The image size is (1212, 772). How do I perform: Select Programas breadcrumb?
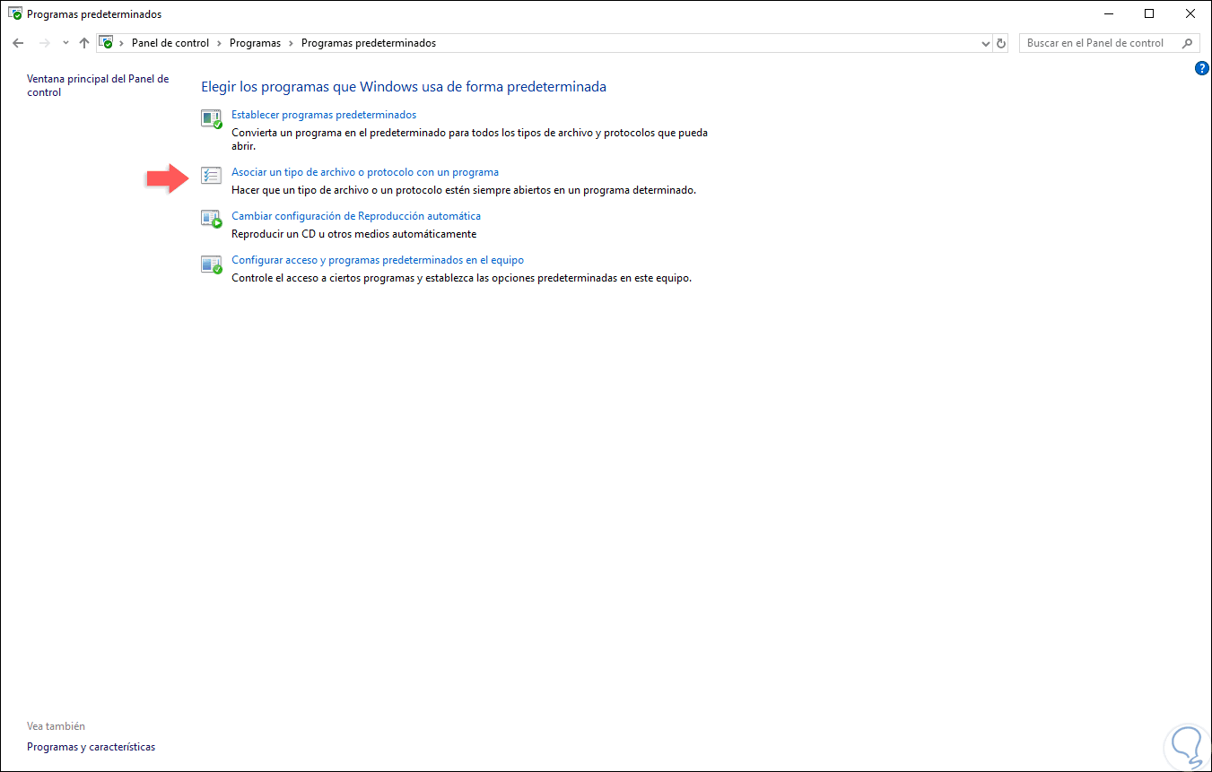coord(255,43)
